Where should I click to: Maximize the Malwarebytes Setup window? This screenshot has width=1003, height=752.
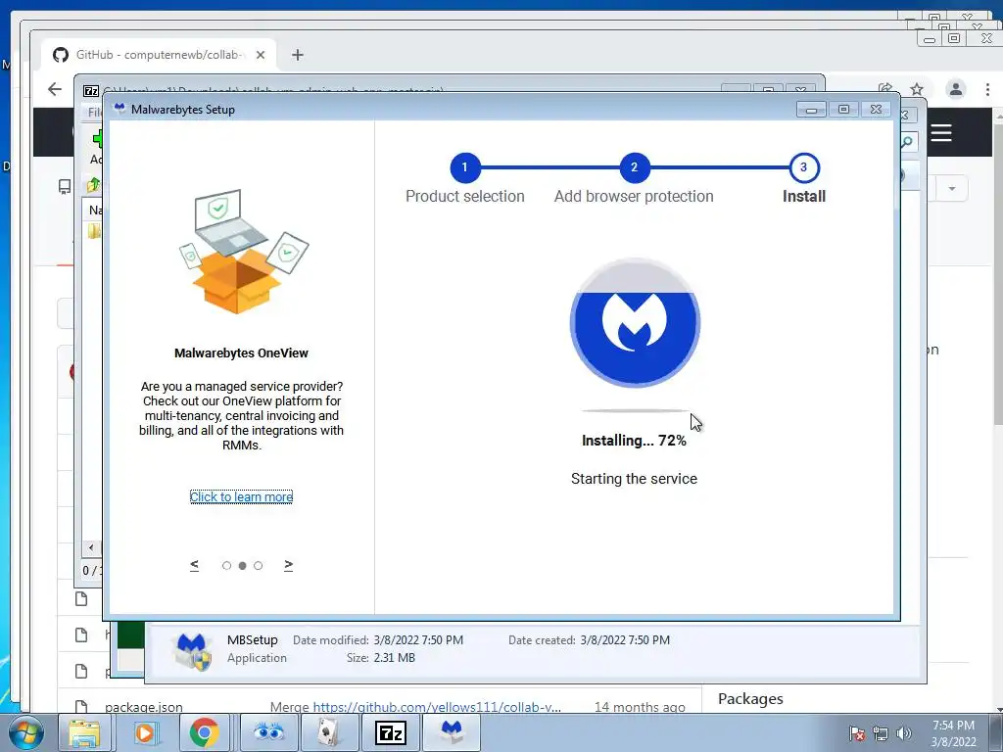pos(843,110)
